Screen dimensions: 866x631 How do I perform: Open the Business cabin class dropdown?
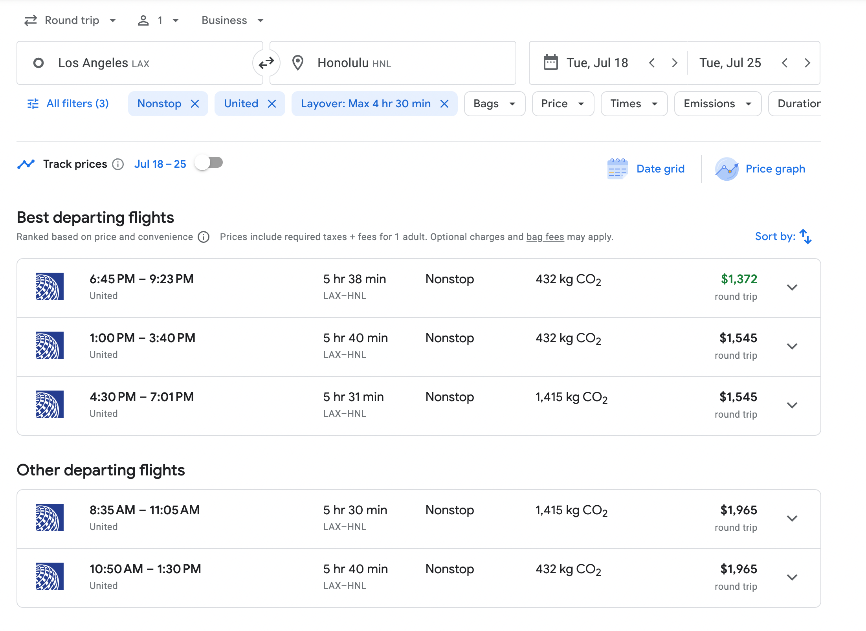point(232,20)
